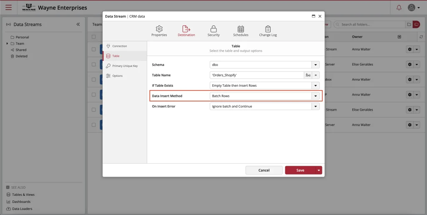This screenshot has width=427, height=215.
Task: Expand the Team folder tree arrow
Action: [x=7, y=43]
